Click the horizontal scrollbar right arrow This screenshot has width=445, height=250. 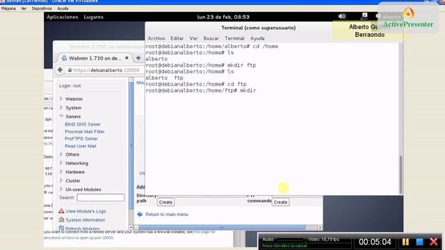tap(320, 227)
